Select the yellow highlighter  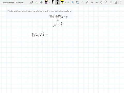click(62, 2)
